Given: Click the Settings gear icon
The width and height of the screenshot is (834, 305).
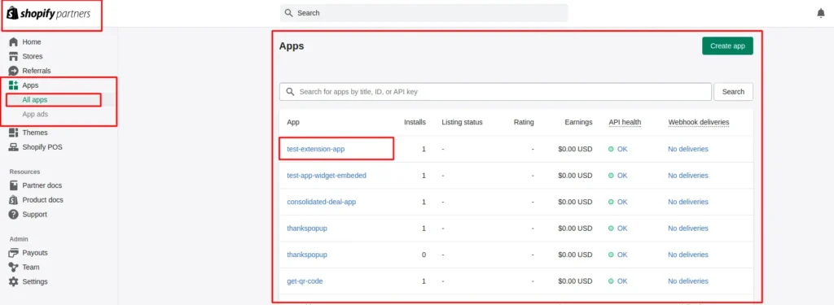Looking at the screenshot, I should 14,281.
